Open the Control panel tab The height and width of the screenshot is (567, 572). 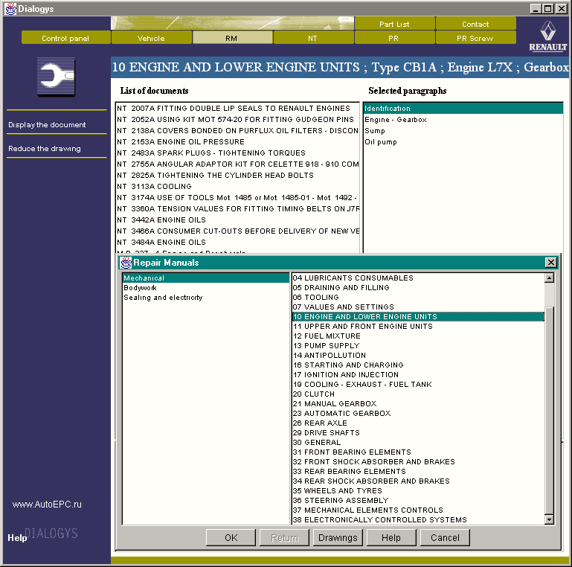(65, 38)
